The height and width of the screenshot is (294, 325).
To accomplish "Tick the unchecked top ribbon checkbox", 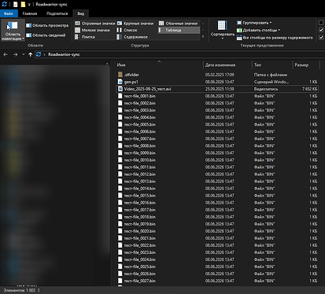I will 321,23.
